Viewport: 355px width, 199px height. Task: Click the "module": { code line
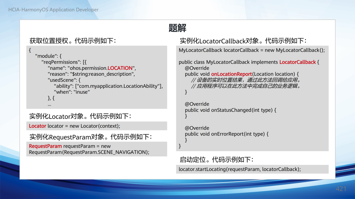pyautogui.click(x=48, y=56)
